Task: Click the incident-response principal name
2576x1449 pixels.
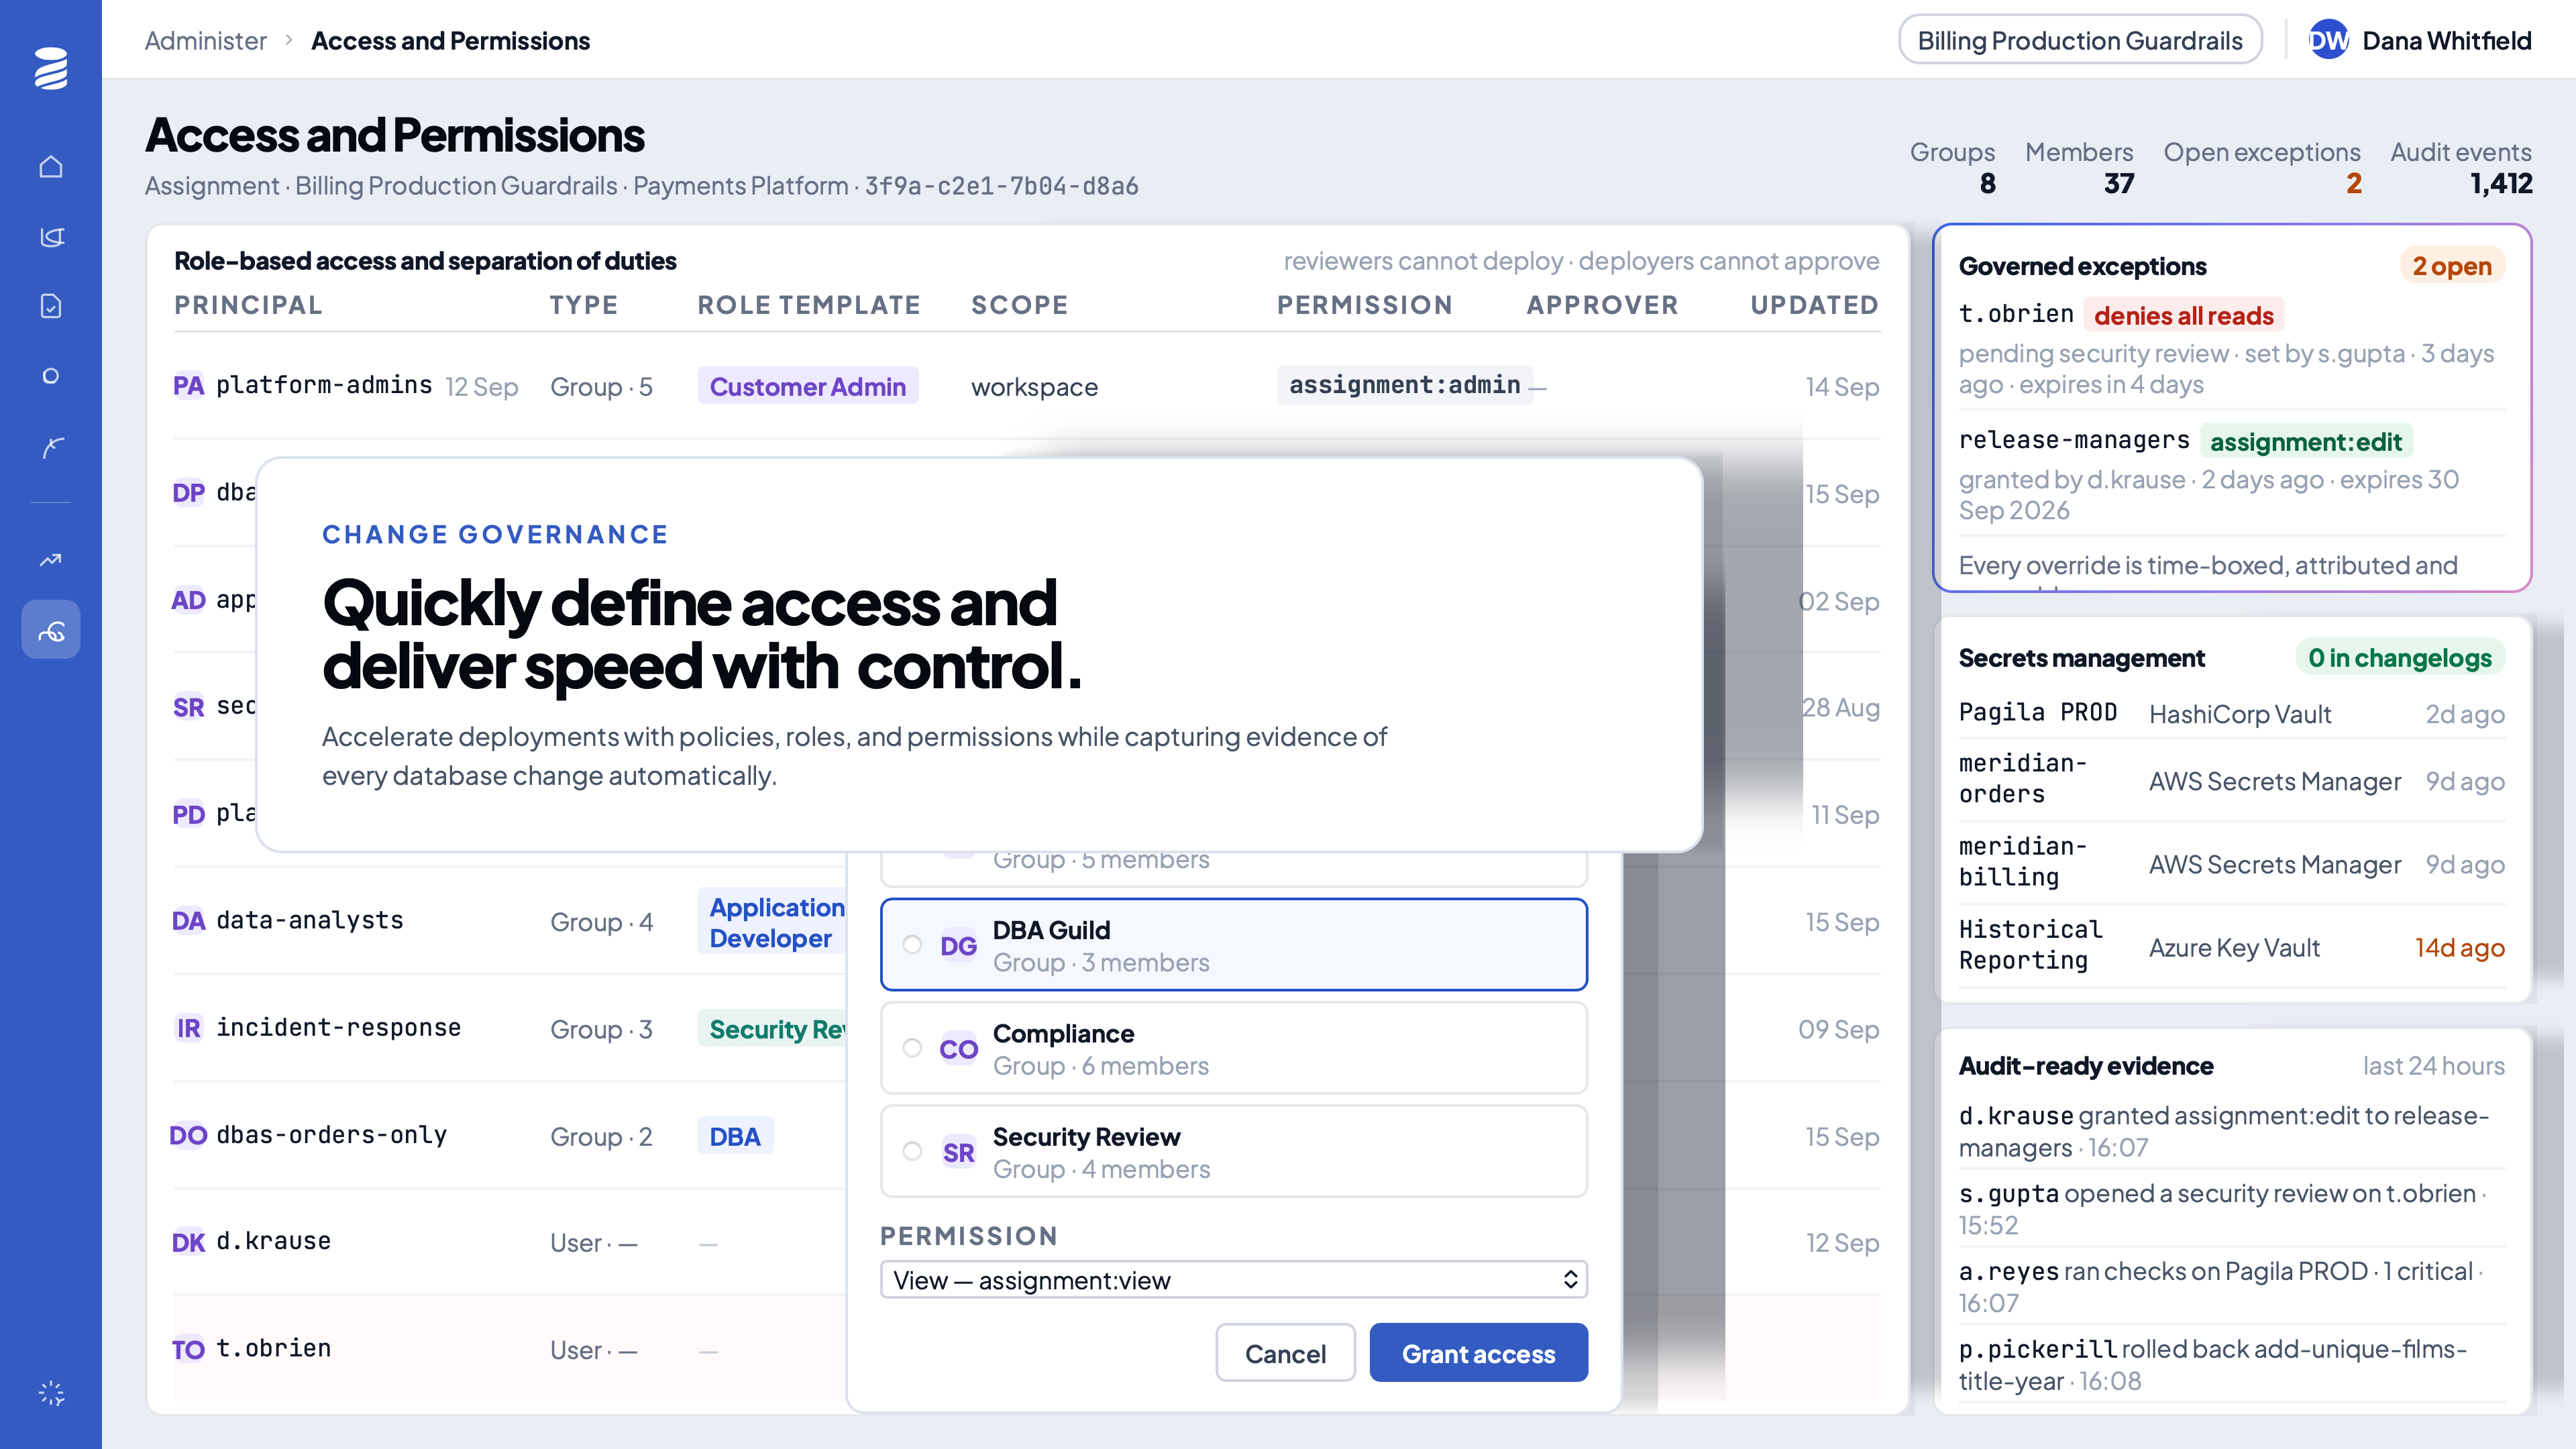Action: [338, 1027]
